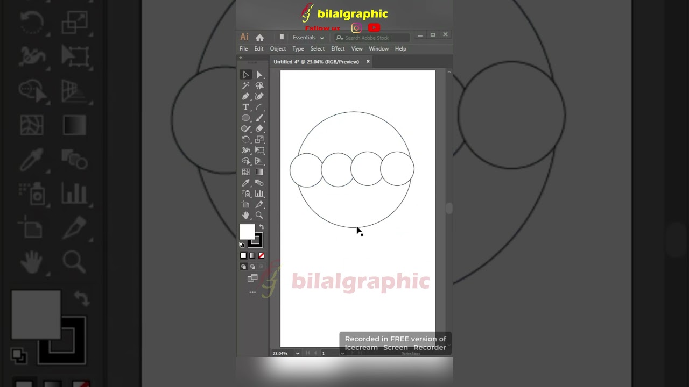
Task: Pick the Lasso tool
Action: pyautogui.click(x=259, y=85)
